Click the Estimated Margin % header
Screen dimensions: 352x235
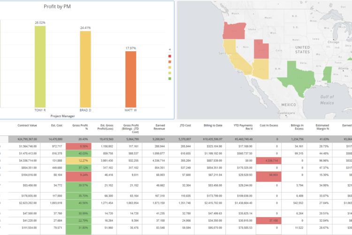[322, 127]
